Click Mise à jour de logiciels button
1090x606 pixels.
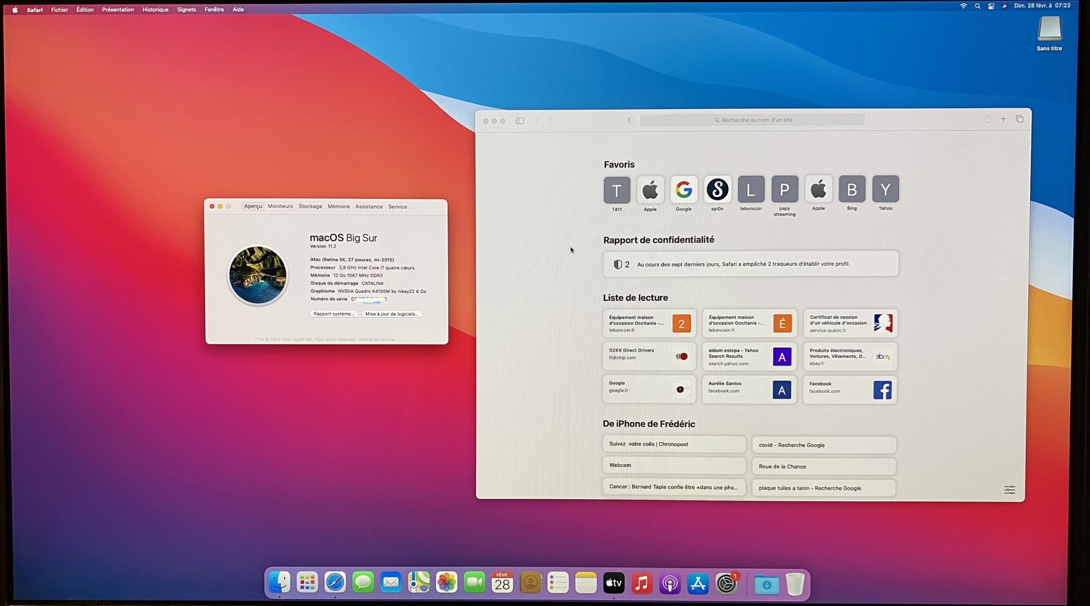point(392,314)
